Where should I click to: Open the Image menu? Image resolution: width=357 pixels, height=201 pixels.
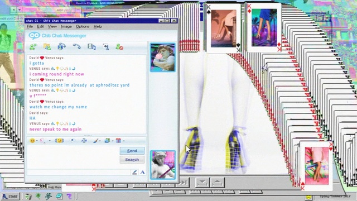[x=66, y=26]
